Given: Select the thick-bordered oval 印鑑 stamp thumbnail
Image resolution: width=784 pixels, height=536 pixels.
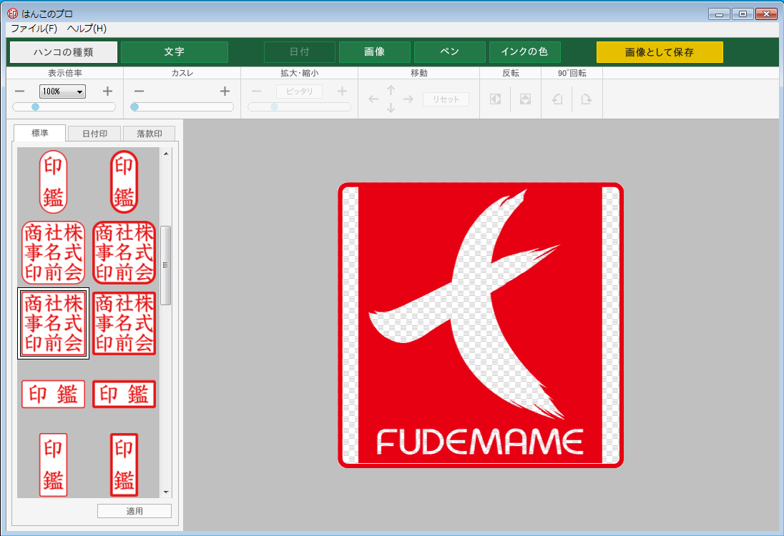Looking at the screenshot, I should pos(124,182).
